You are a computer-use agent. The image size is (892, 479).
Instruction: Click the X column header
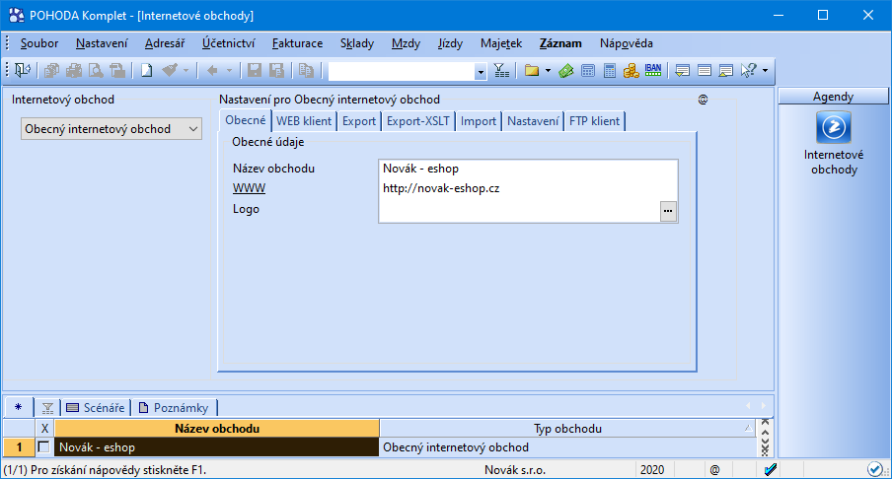pyautogui.click(x=45, y=429)
